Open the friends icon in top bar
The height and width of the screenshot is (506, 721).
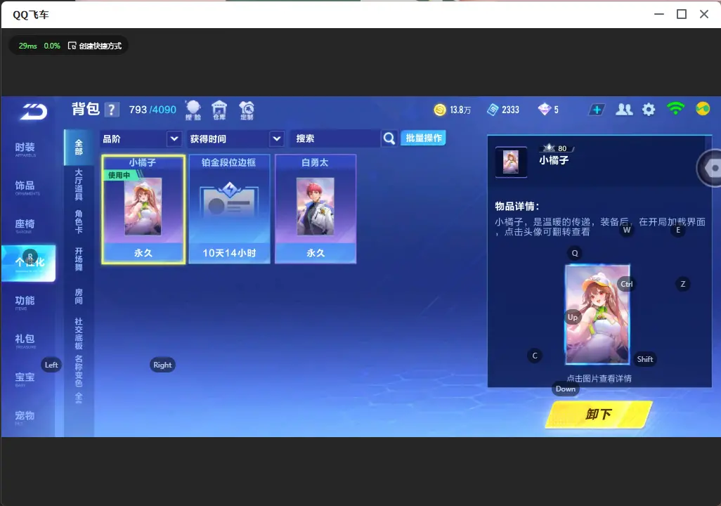624,110
